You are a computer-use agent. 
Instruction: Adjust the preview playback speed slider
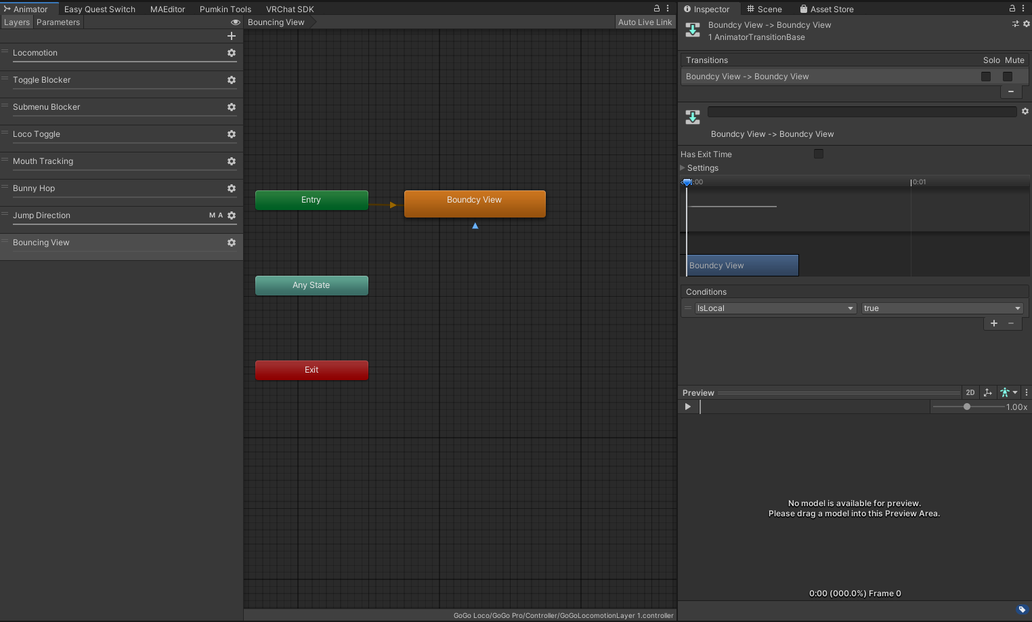tap(967, 407)
